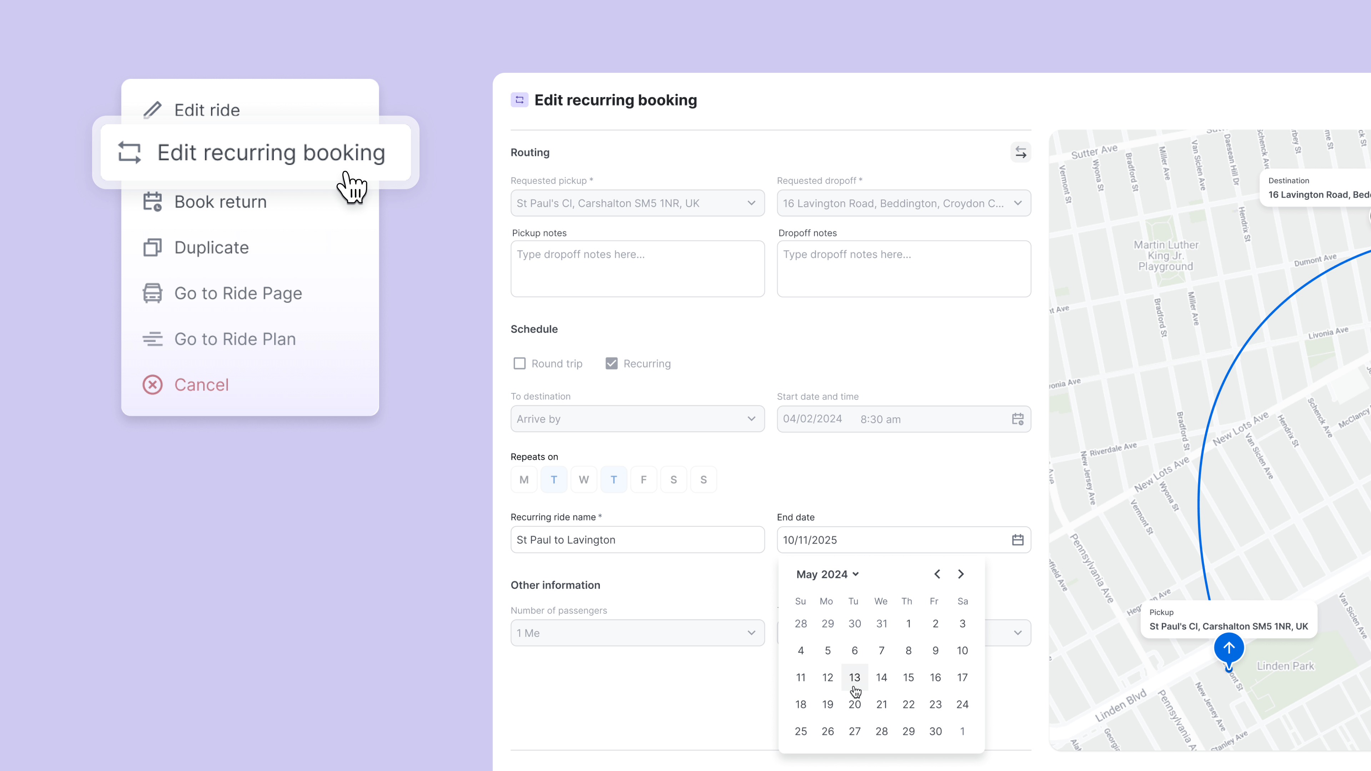The height and width of the screenshot is (771, 1371).
Task: Open the Requested dropoff dropdown
Action: click(904, 203)
